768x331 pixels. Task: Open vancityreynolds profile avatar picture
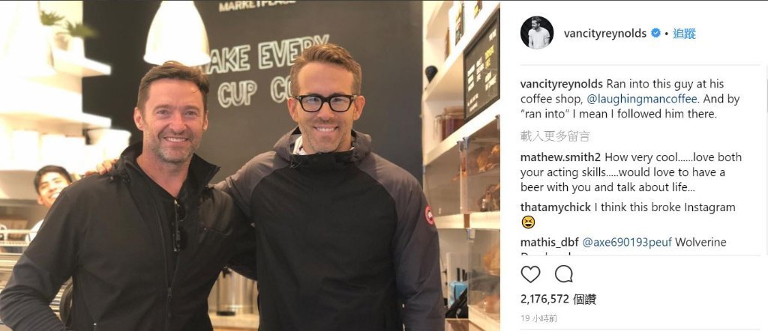click(x=537, y=33)
